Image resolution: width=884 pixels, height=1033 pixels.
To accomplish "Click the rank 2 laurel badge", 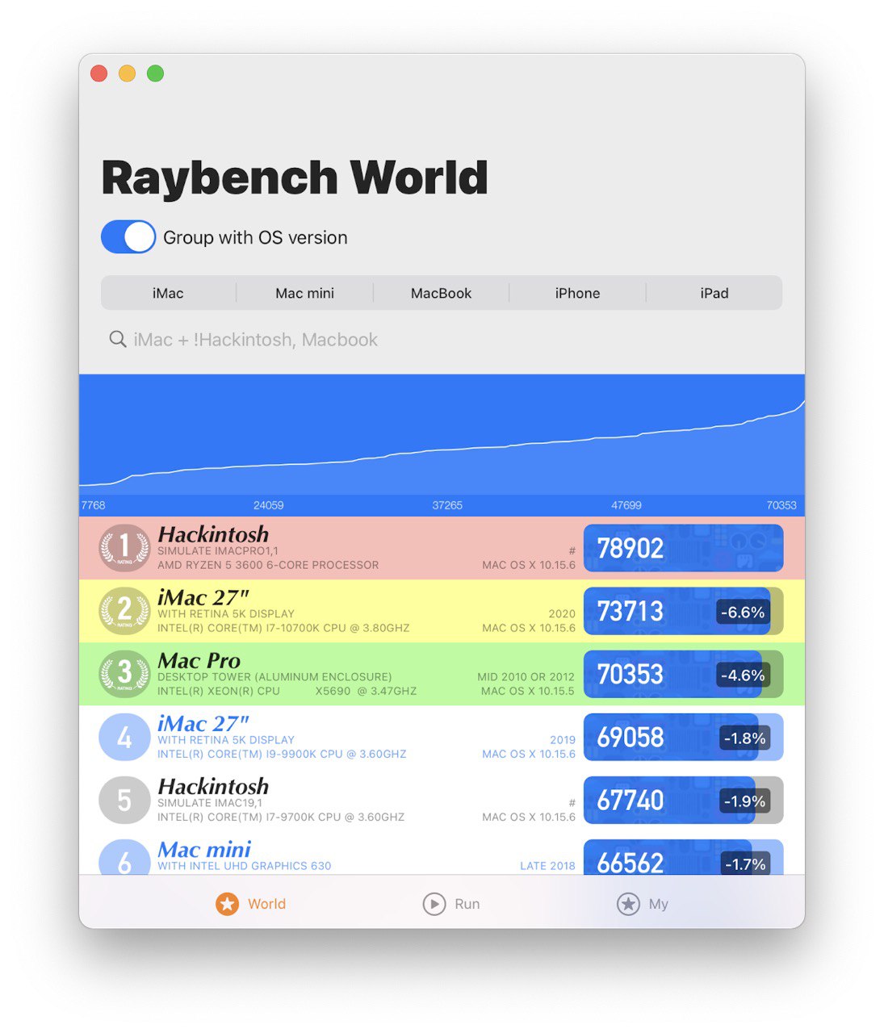I will pyautogui.click(x=124, y=611).
